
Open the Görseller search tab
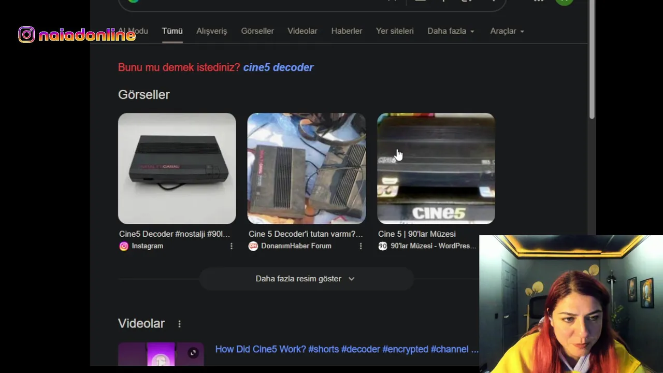(x=257, y=31)
